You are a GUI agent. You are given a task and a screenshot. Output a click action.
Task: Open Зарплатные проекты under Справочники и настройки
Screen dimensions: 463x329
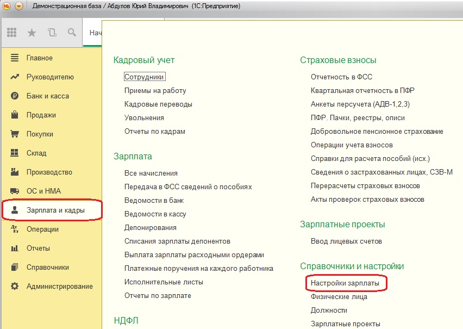346,324
